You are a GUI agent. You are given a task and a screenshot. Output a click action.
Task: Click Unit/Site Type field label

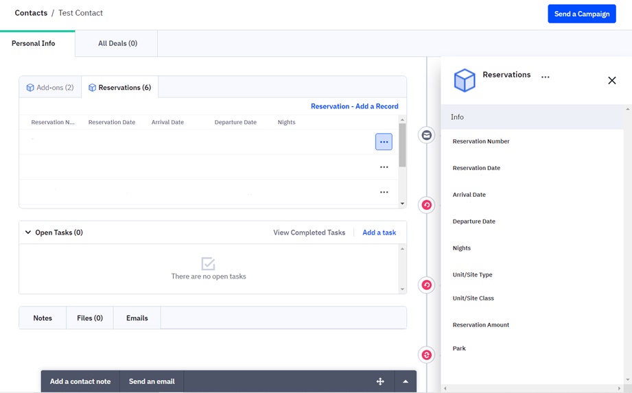[472, 275]
